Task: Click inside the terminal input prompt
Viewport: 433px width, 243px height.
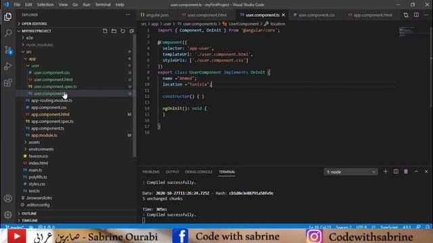Action: [x=143, y=220]
